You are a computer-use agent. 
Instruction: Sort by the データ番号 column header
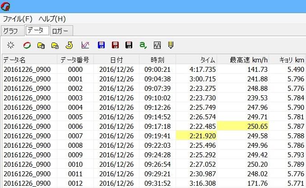tap(75, 60)
